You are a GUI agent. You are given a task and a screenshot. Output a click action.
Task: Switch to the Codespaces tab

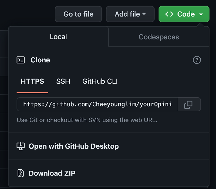(x=158, y=37)
